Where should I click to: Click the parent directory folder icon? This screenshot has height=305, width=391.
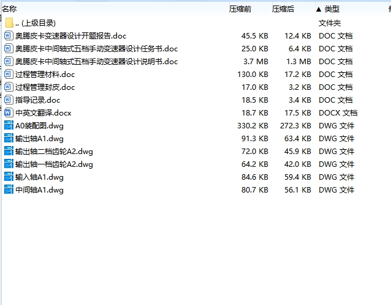9,23
